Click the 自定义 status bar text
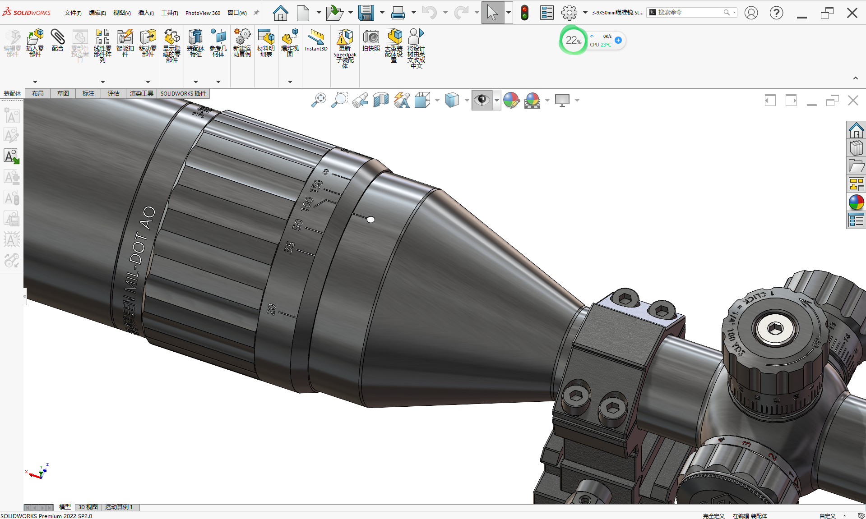This screenshot has height=519, width=866. pos(828,516)
